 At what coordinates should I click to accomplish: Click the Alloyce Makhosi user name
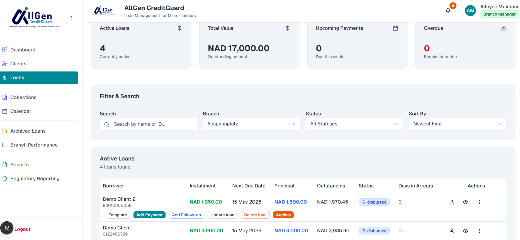(x=499, y=7)
